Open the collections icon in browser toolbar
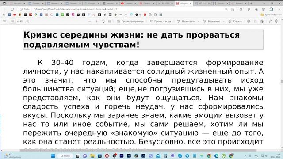Image resolution: width=283 pixels, height=159 pixels. 256,9
